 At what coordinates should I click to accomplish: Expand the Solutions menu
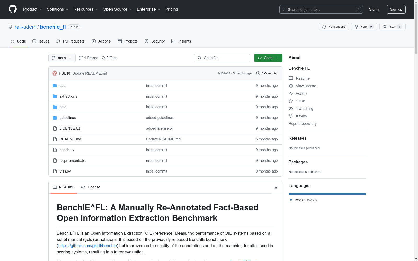(58, 9)
